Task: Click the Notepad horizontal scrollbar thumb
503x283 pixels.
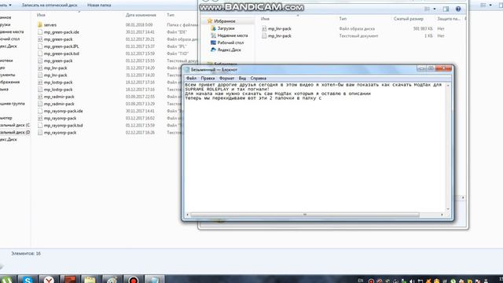Action: click(x=305, y=215)
